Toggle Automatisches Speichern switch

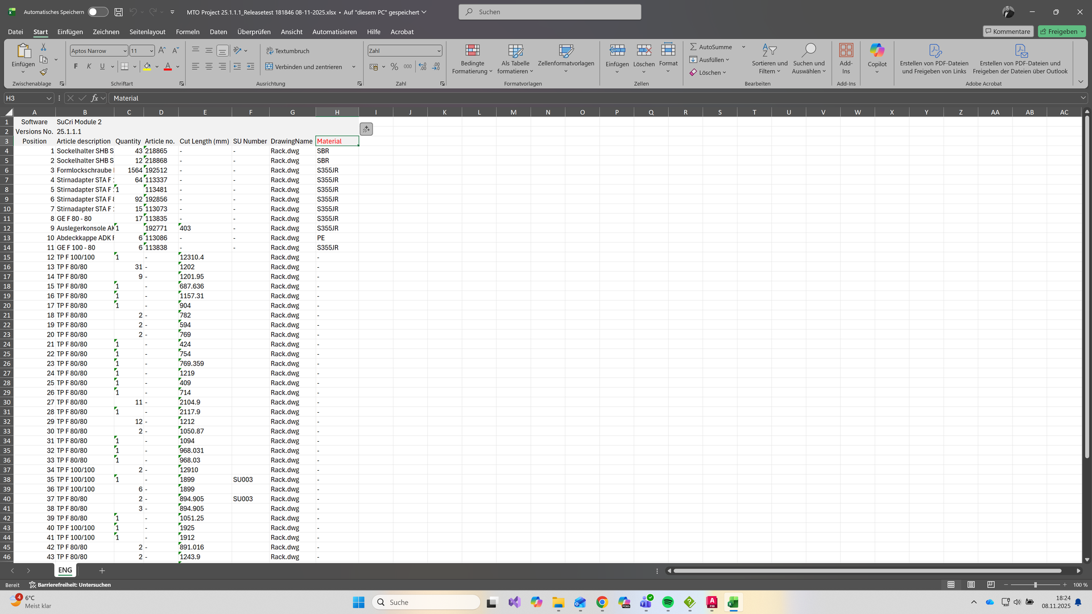pyautogui.click(x=98, y=12)
